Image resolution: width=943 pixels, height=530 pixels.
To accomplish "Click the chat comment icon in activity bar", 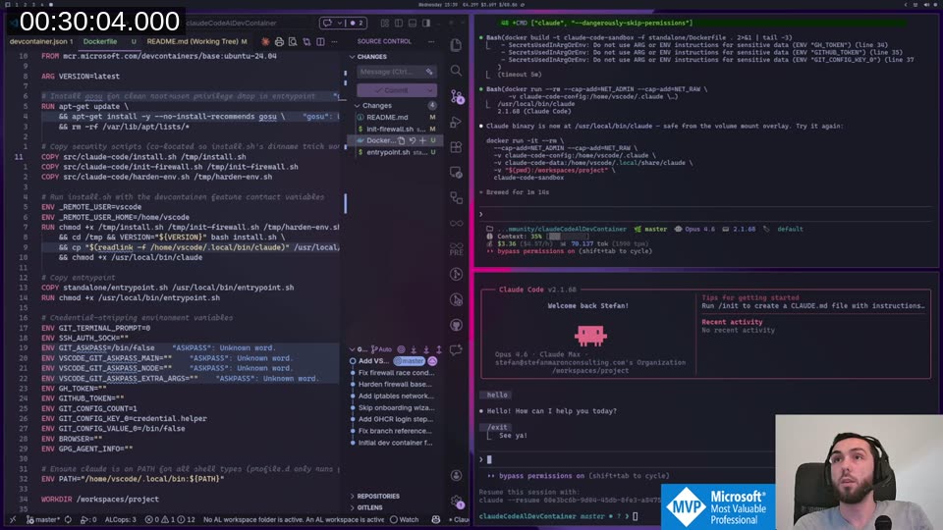I will pos(457,349).
